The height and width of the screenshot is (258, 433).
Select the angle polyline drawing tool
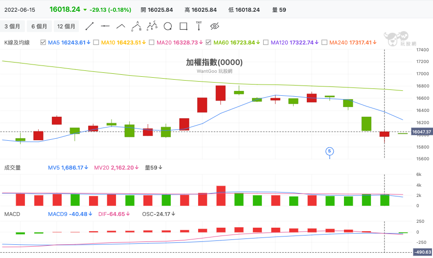pos(121,26)
